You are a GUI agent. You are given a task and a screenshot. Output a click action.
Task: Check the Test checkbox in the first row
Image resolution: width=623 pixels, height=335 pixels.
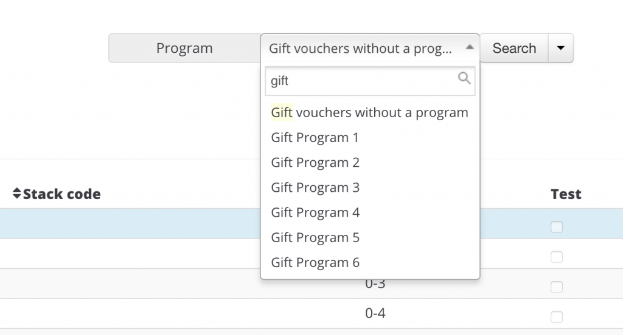(557, 227)
